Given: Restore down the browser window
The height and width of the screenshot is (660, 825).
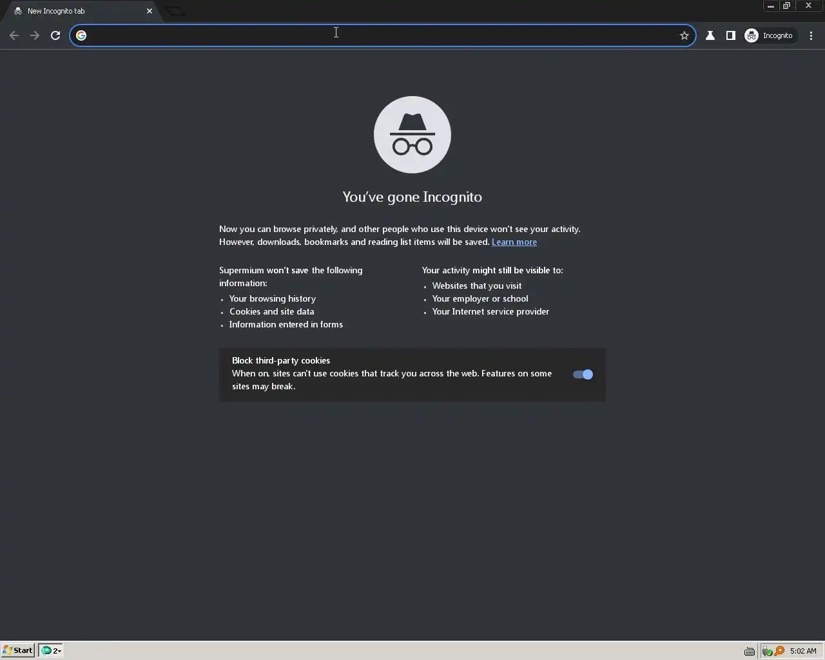Looking at the screenshot, I should click(x=787, y=6).
